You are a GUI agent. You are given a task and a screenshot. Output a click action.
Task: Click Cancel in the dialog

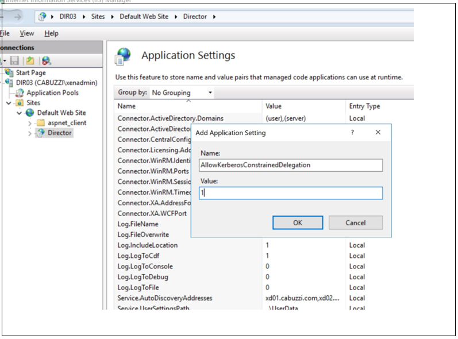tap(355, 222)
